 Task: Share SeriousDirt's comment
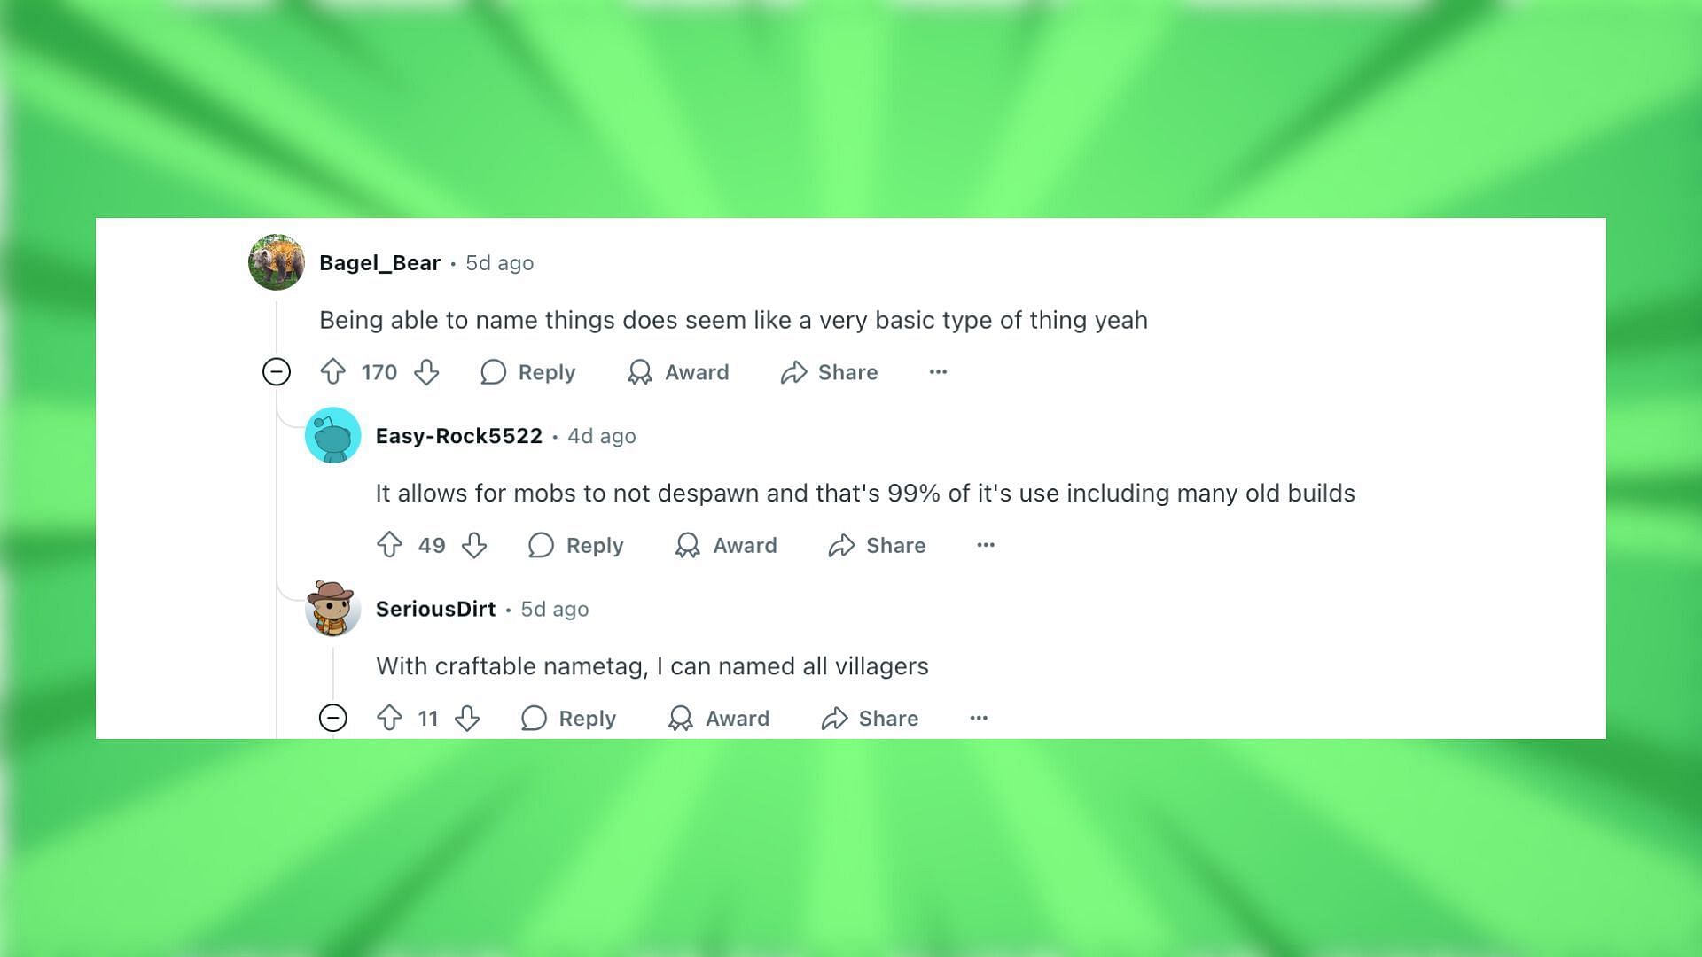(870, 718)
